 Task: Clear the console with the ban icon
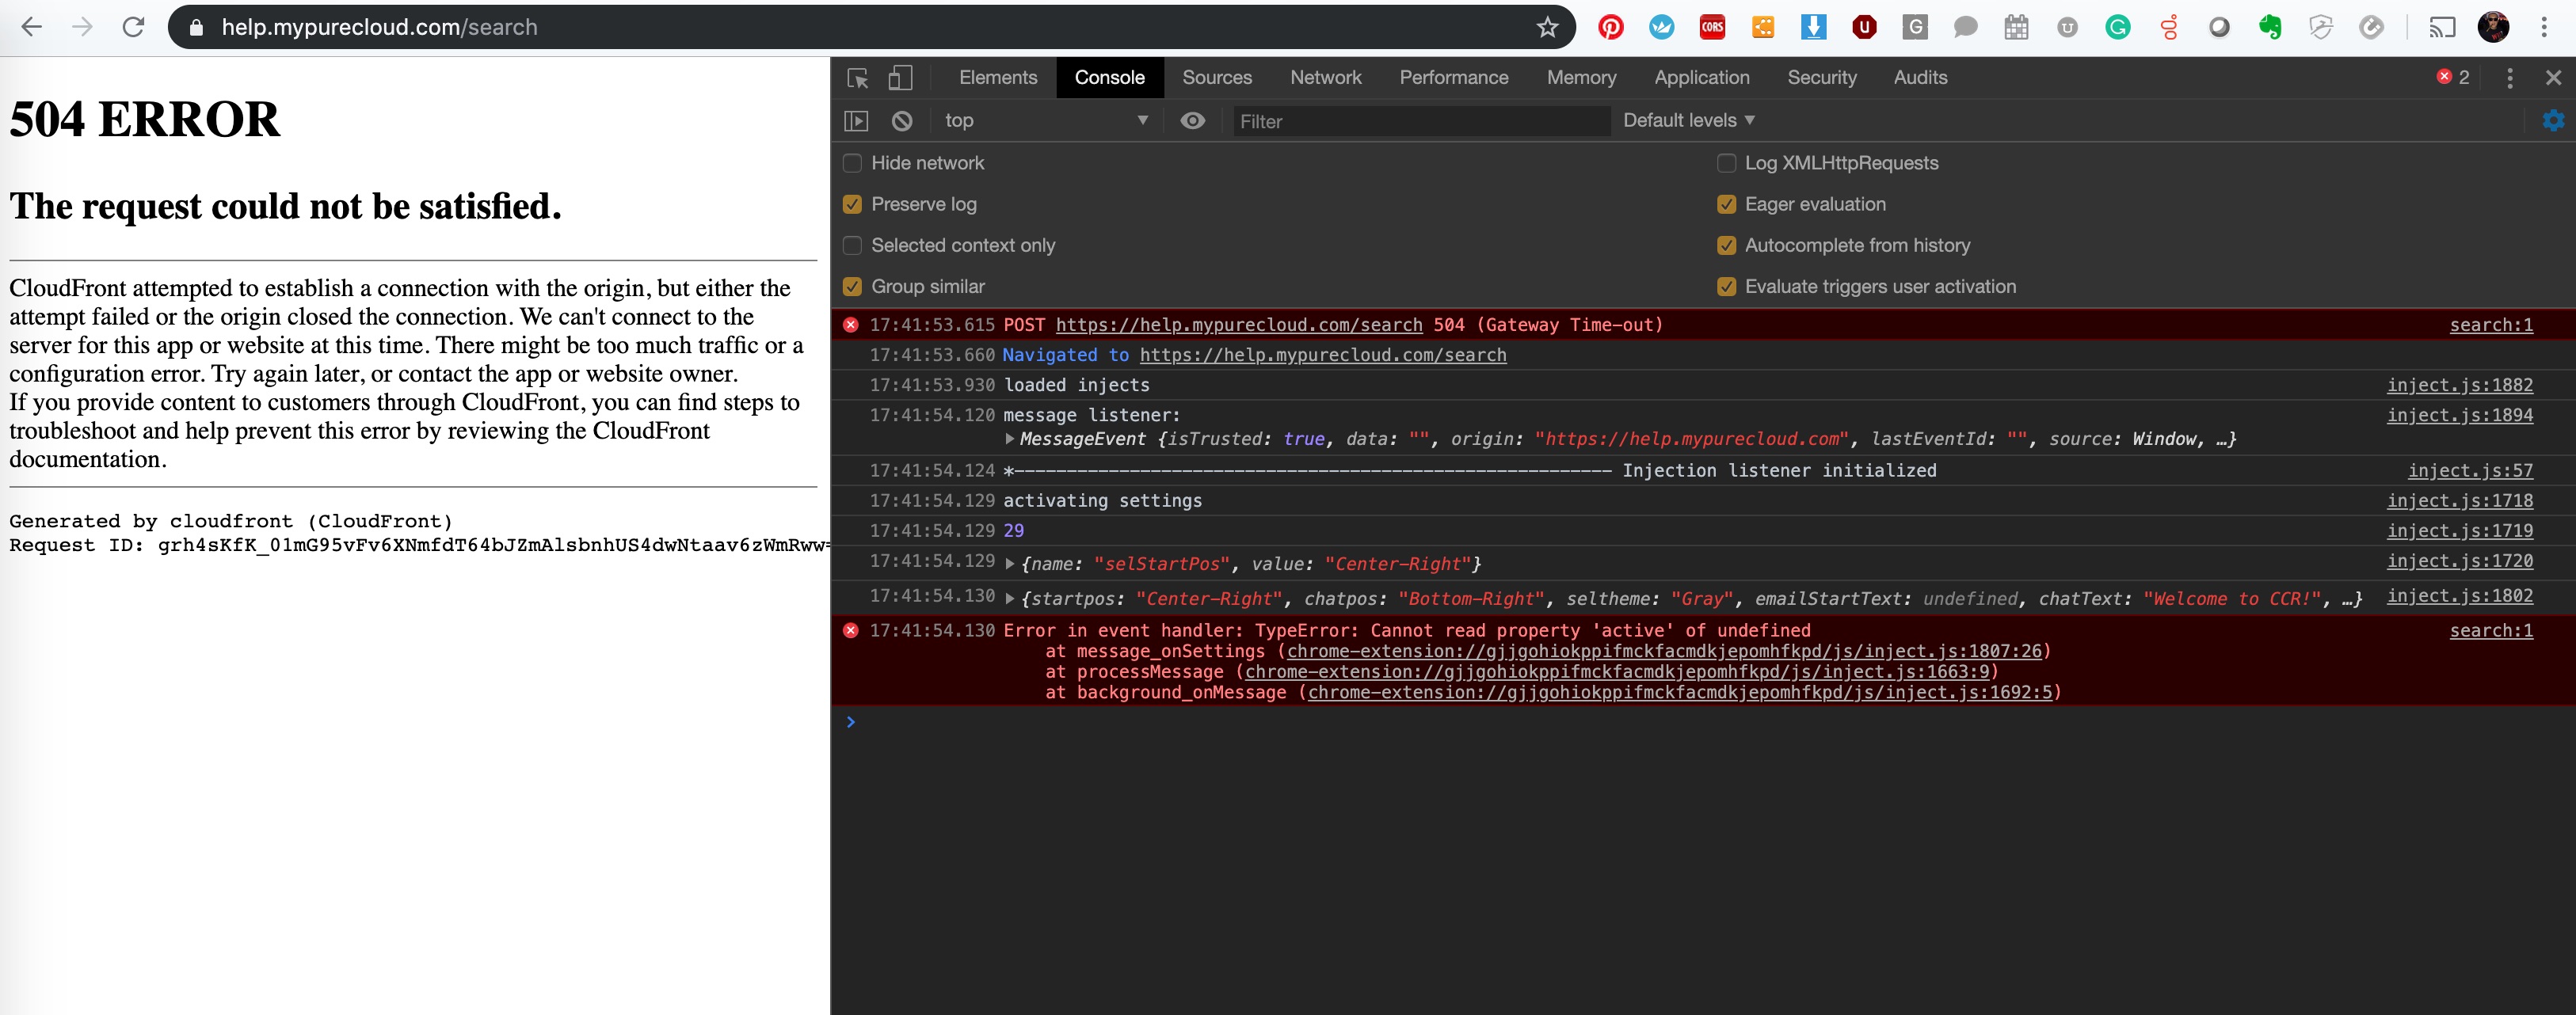(x=902, y=121)
